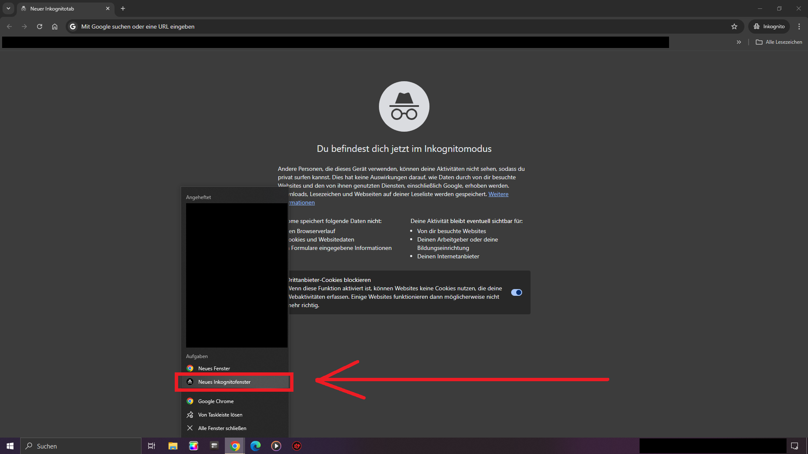The width and height of the screenshot is (808, 454).
Task: Open the Windows Start menu
Action: [10, 446]
